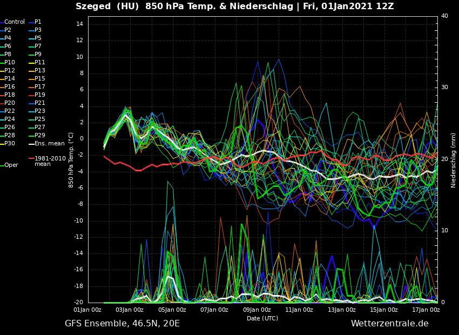Select the P11 yellow legend entry
The height and width of the screenshot is (335, 459).
point(39,63)
